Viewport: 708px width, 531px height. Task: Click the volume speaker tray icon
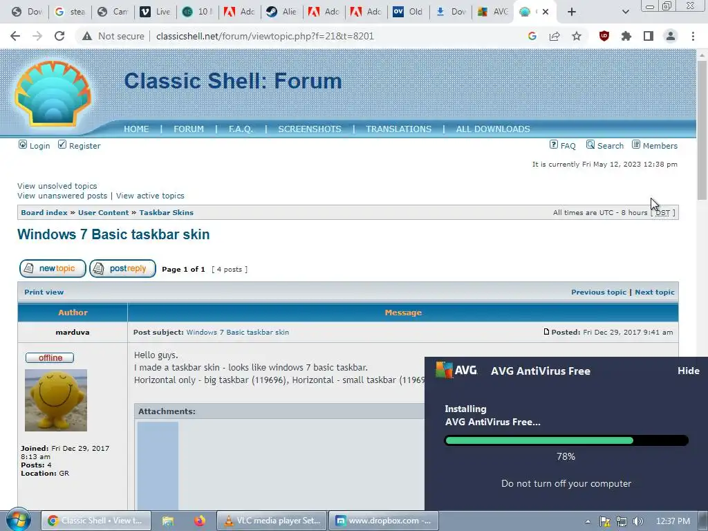638,521
